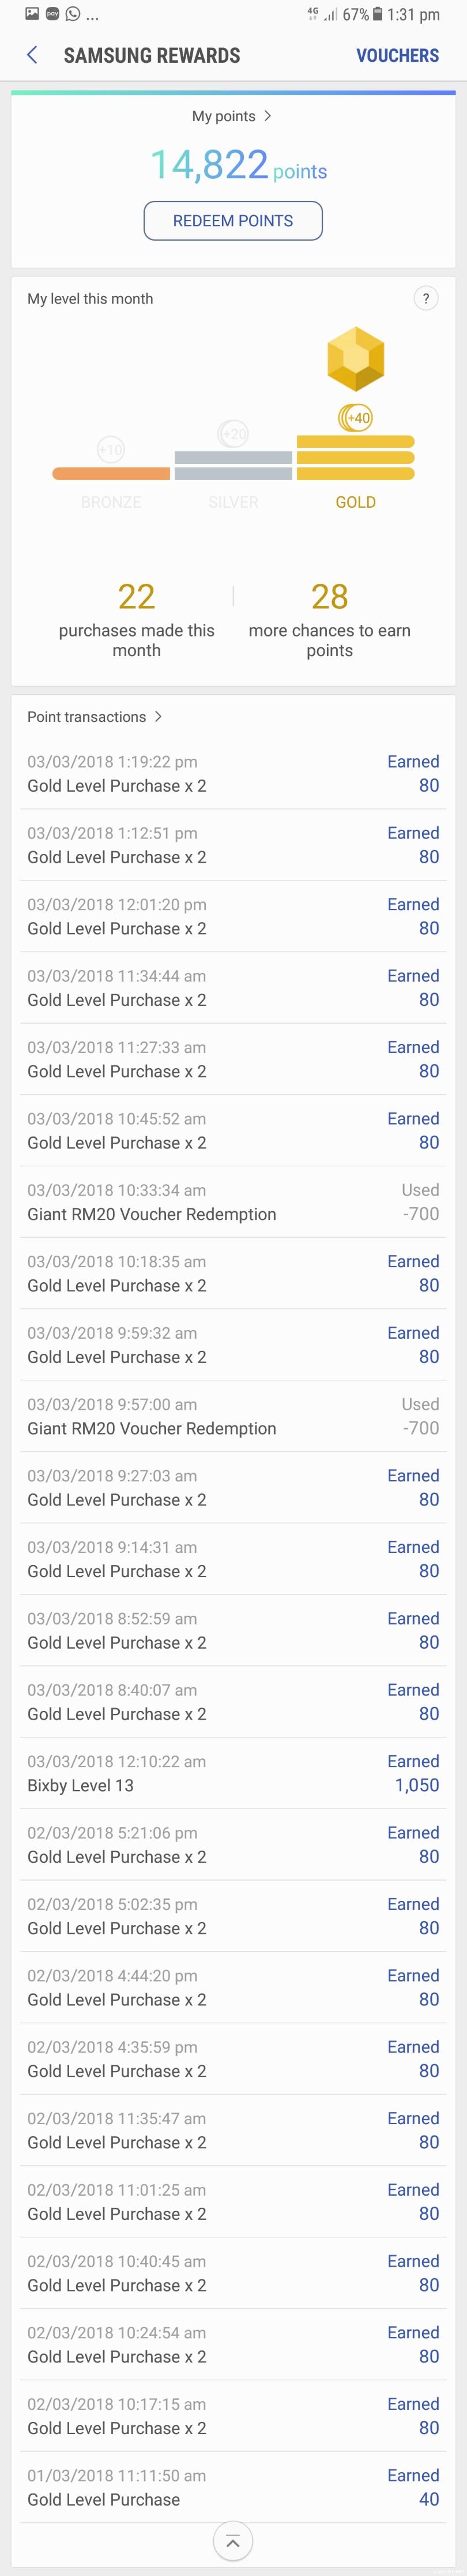
Task: Tap the +10 bronze coin icon
Action: pyautogui.click(x=111, y=450)
